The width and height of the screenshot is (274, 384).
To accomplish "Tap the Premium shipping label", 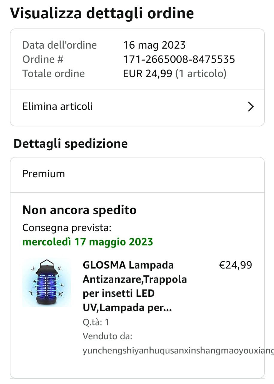I will pos(44,174).
